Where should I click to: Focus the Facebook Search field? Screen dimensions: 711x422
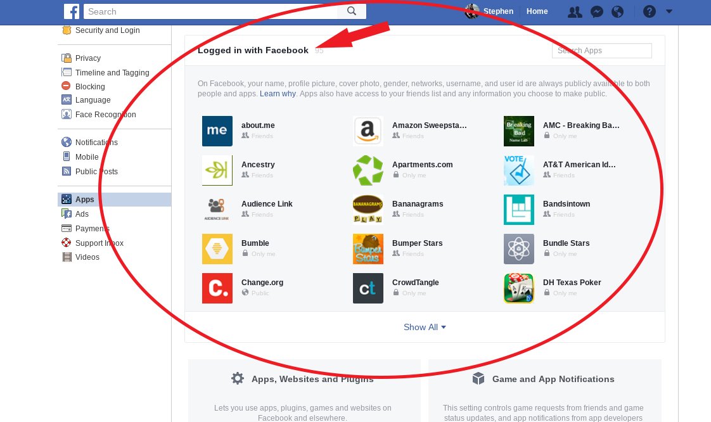coord(210,11)
